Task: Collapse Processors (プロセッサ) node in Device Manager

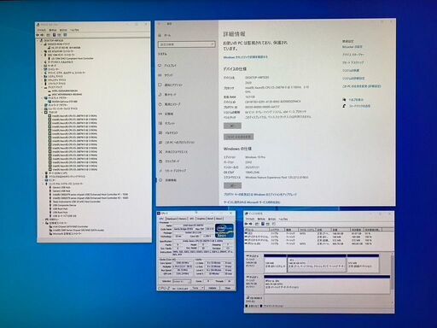Action: click(42, 112)
